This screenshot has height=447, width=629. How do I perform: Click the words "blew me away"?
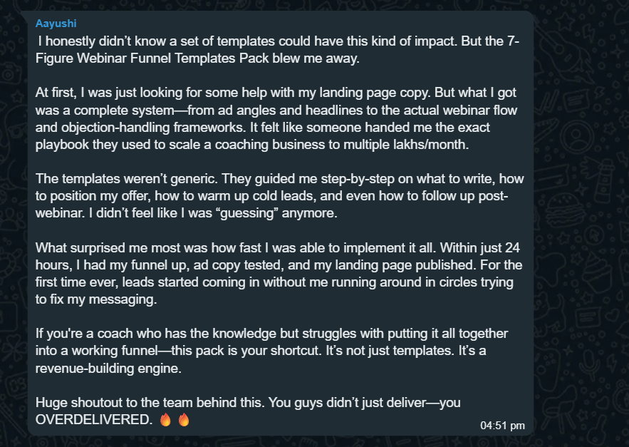pyautogui.click(x=322, y=58)
